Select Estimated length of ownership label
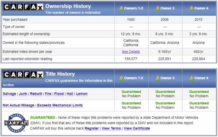 [x=26, y=34]
